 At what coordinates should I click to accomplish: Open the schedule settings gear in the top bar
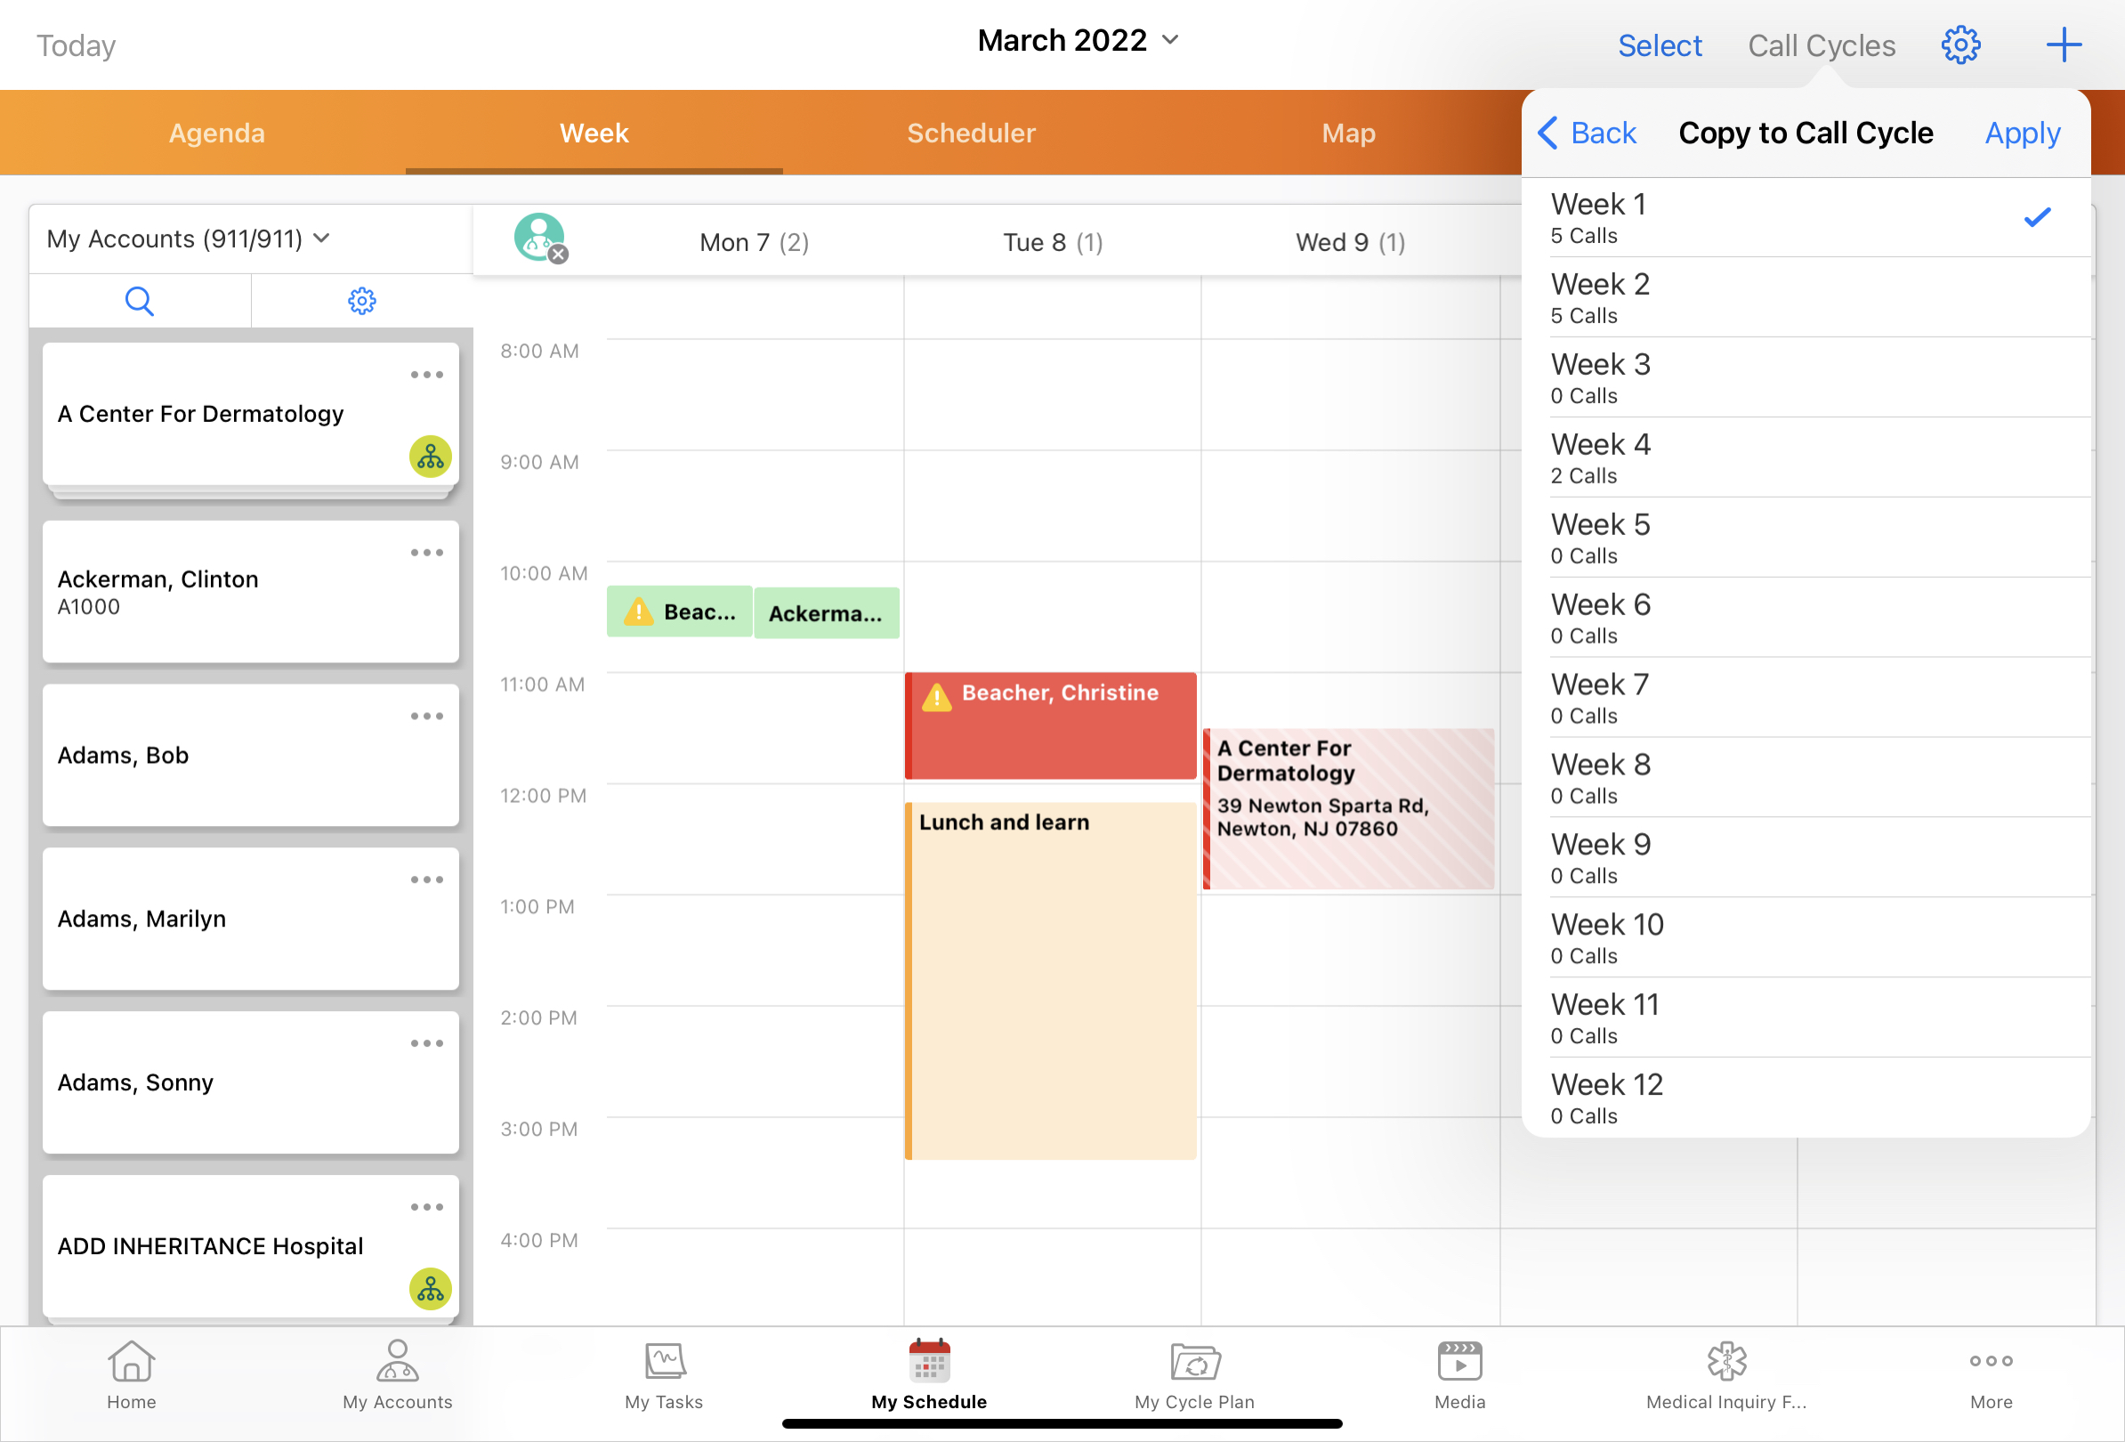(x=1959, y=44)
